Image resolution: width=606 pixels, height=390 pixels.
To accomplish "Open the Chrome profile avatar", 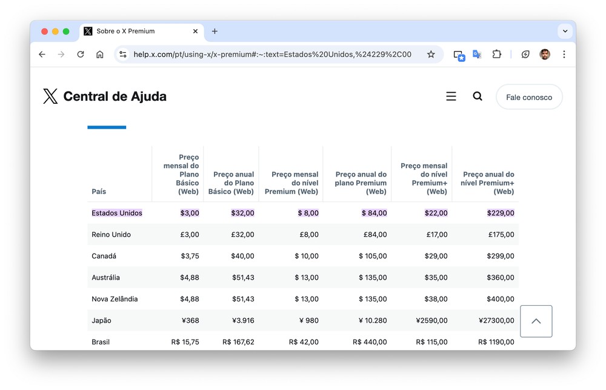I will tap(545, 55).
